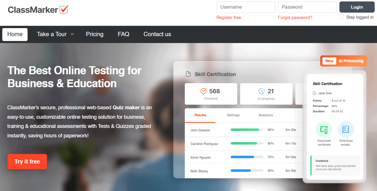Click the Skill Certification document icon
The height and width of the screenshot is (191, 377).
point(188,74)
